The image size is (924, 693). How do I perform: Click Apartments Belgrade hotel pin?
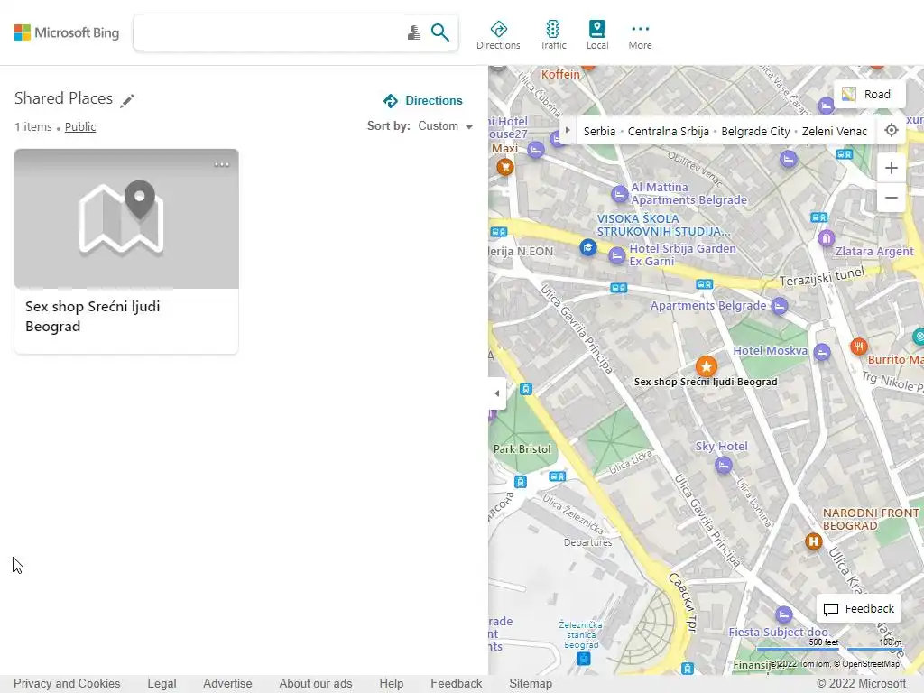point(779,306)
